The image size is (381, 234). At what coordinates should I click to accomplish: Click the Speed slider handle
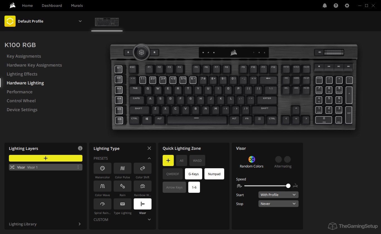288,186
